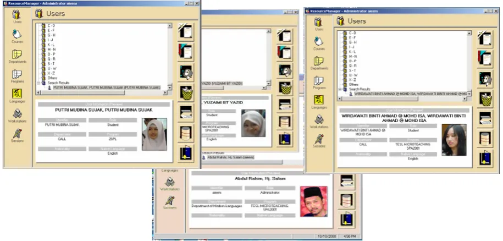Click Workstations icon in Abdul Rahim window
Screen dimensions: 503x241
pos(170,184)
